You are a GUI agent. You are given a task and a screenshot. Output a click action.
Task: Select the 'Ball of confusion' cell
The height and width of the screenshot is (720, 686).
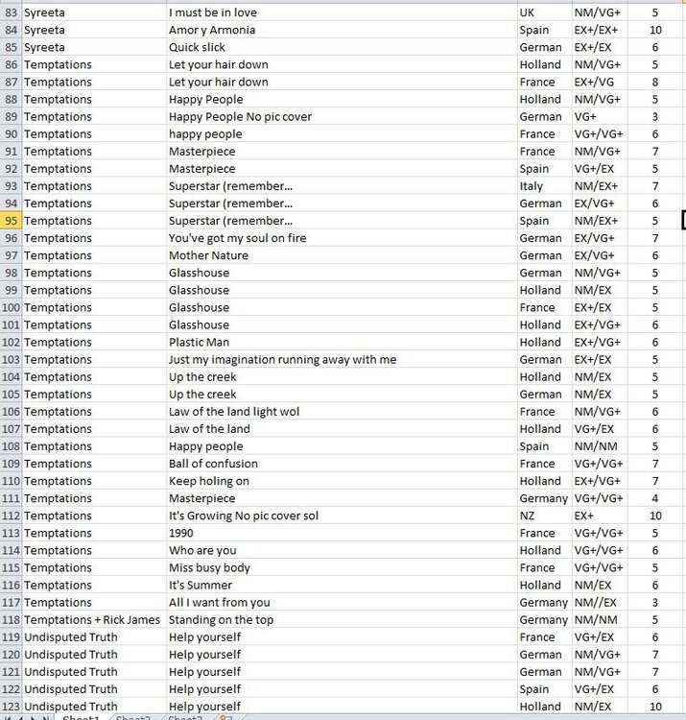[341, 464]
